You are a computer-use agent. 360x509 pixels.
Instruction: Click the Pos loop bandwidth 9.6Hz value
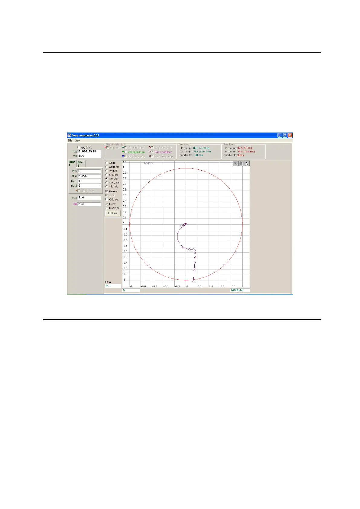(x=241, y=155)
